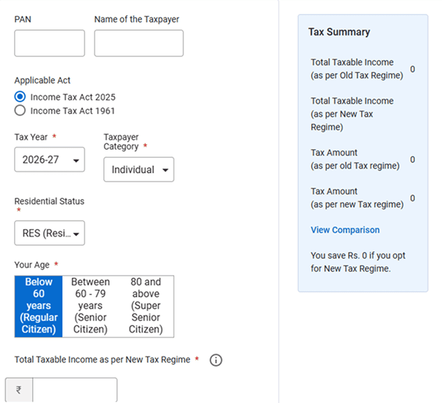This screenshot has height=403, width=442.
Task: Click the Income Tax Act 1961 label
Action: [x=73, y=111]
